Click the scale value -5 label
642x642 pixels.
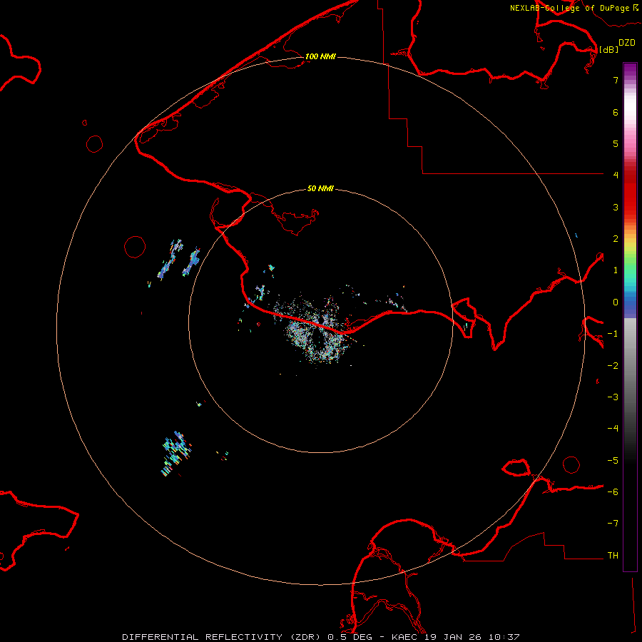pyautogui.click(x=613, y=461)
